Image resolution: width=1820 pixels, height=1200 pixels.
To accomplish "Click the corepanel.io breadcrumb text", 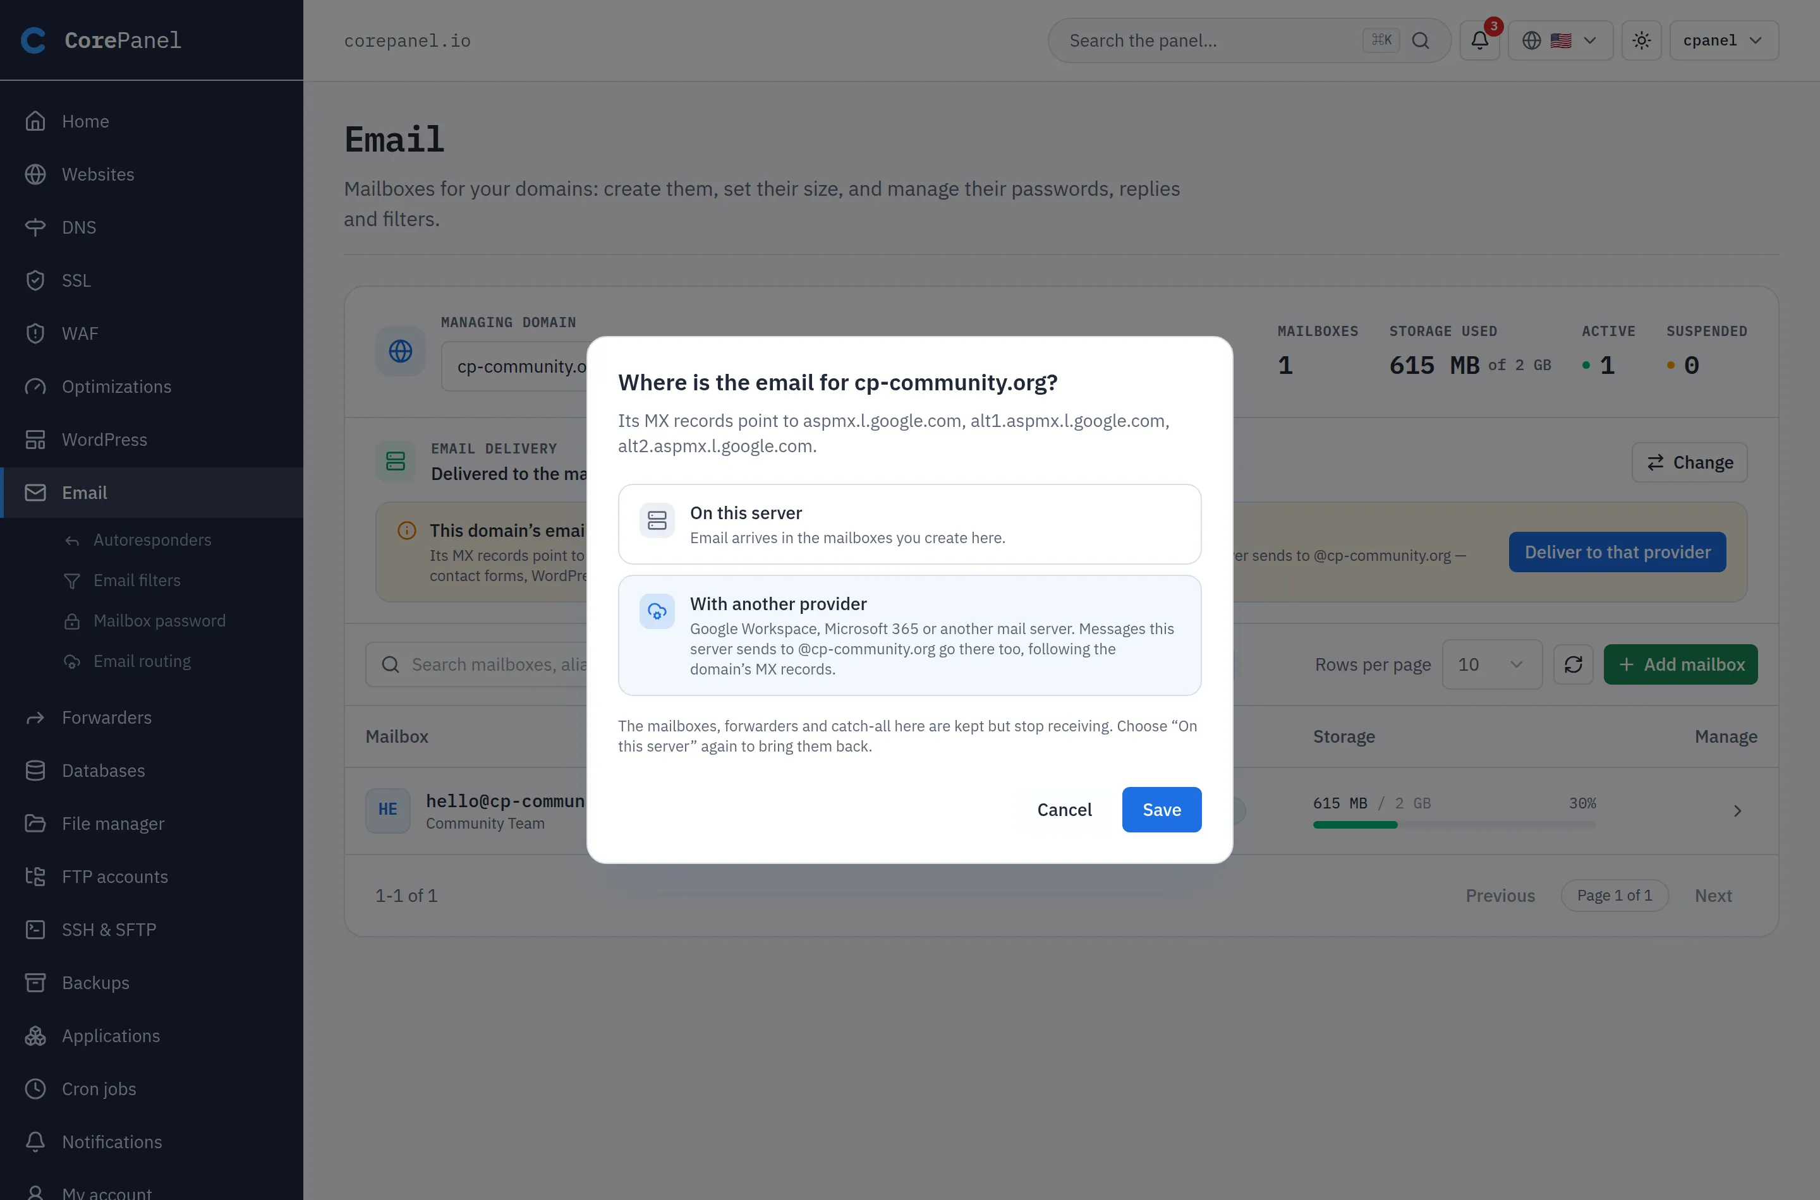I will coord(408,41).
